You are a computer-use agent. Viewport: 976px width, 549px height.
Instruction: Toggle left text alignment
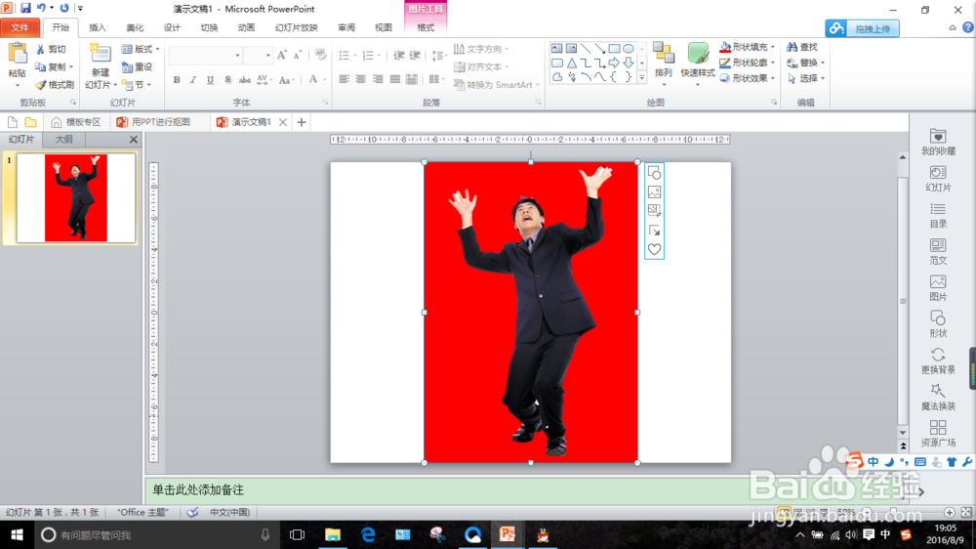[345, 79]
